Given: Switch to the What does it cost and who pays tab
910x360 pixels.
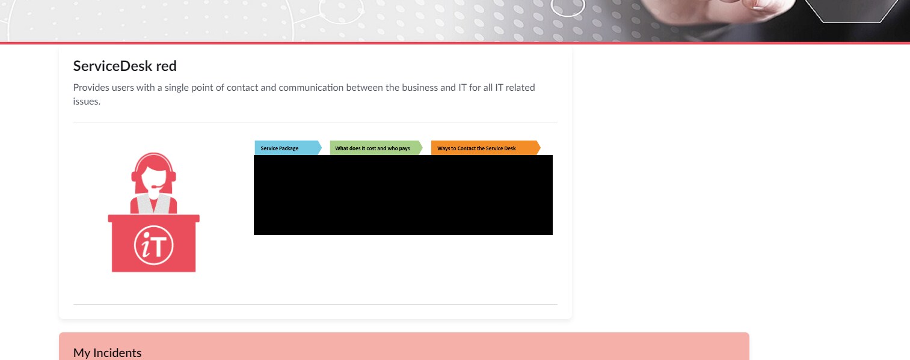Looking at the screenshot, I should point(373,148).
